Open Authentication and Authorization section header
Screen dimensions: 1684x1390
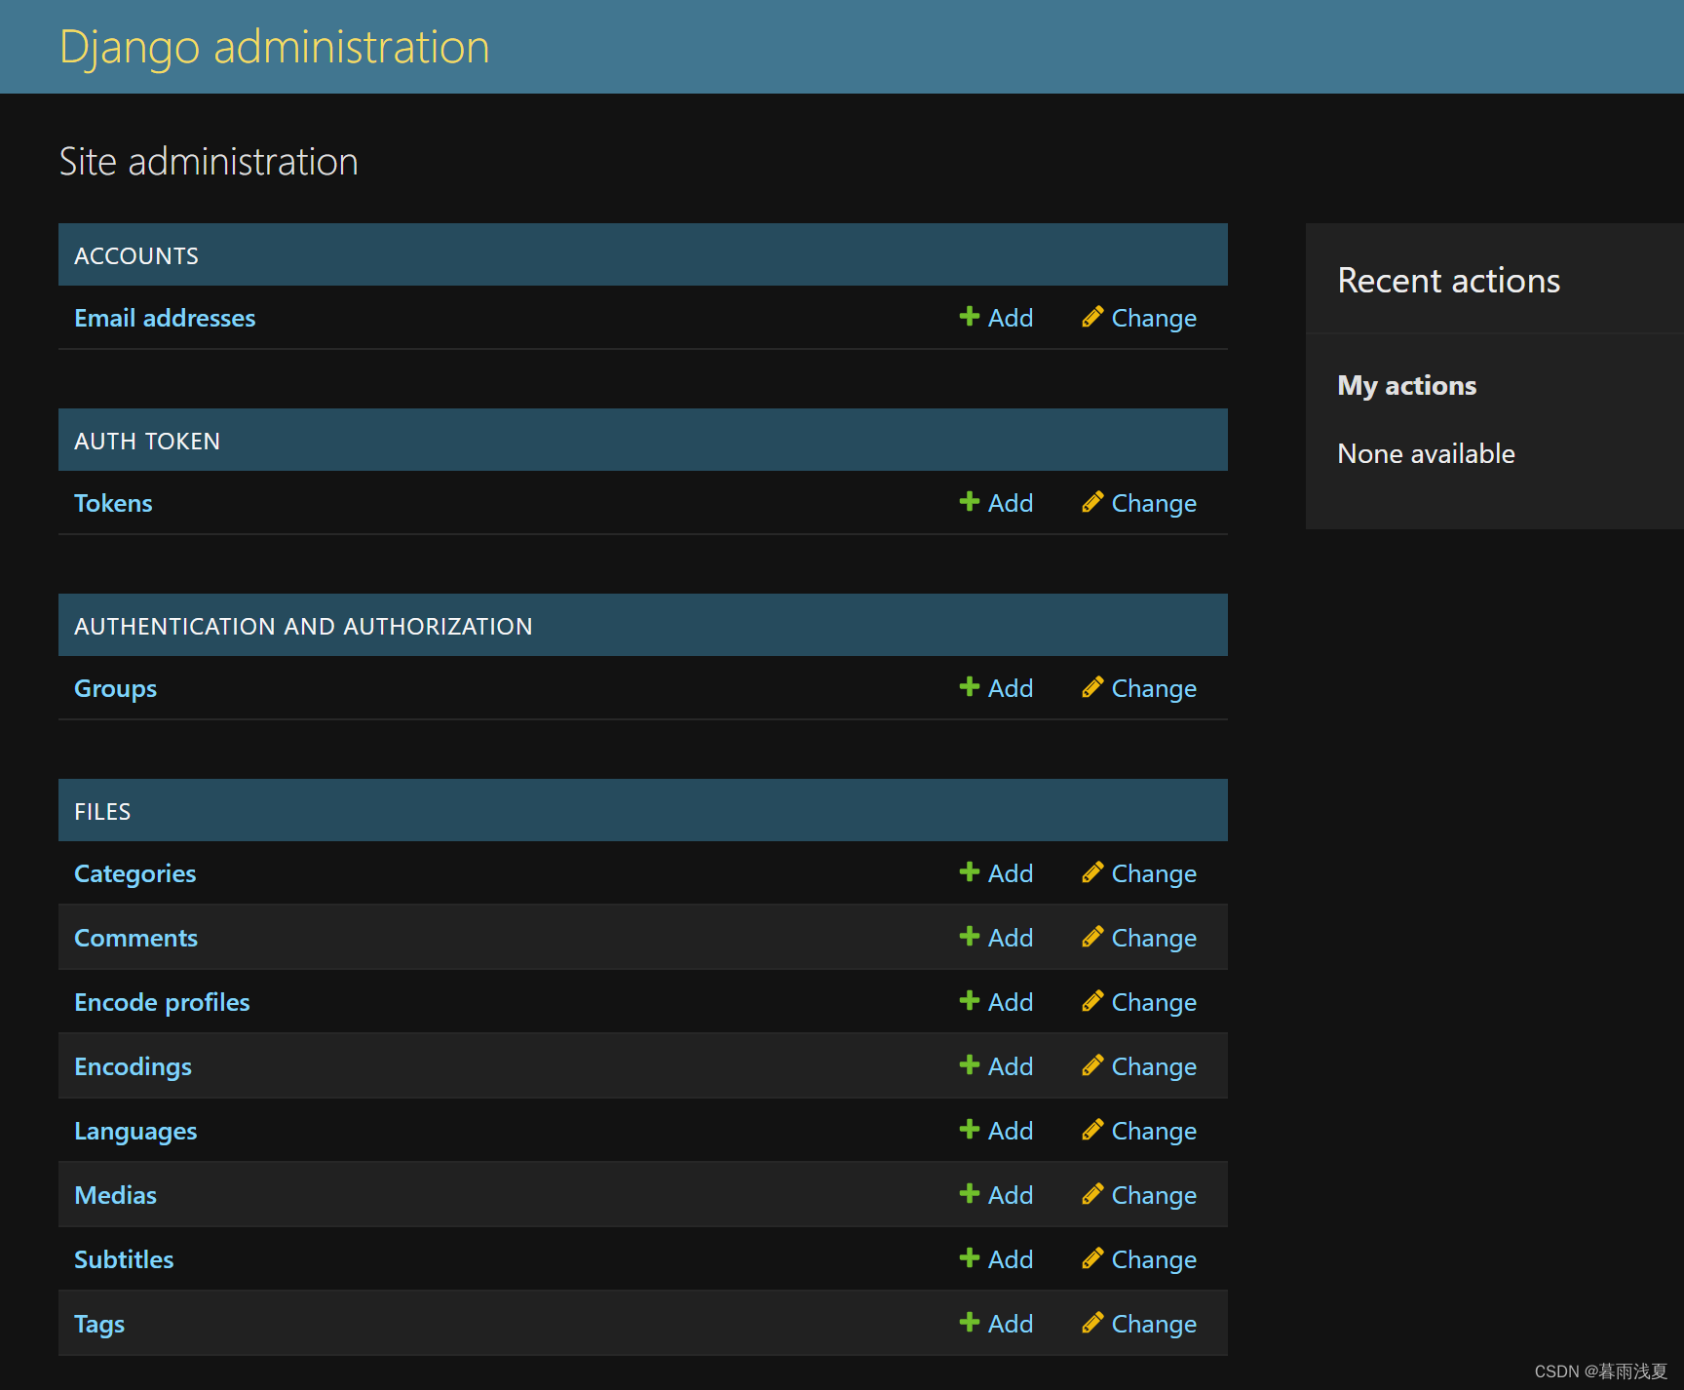tap(303, 626)
